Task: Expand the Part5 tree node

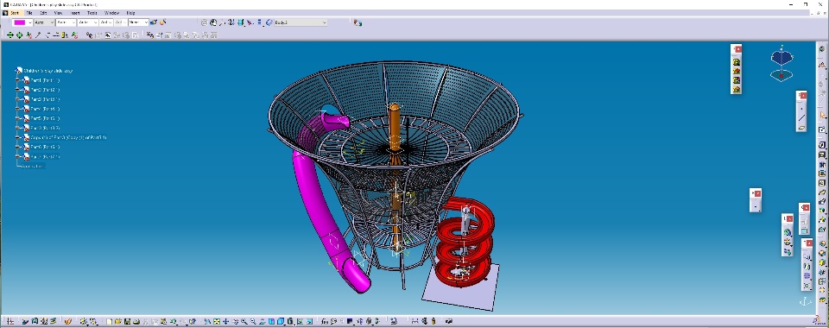Action: click(17, 118)
